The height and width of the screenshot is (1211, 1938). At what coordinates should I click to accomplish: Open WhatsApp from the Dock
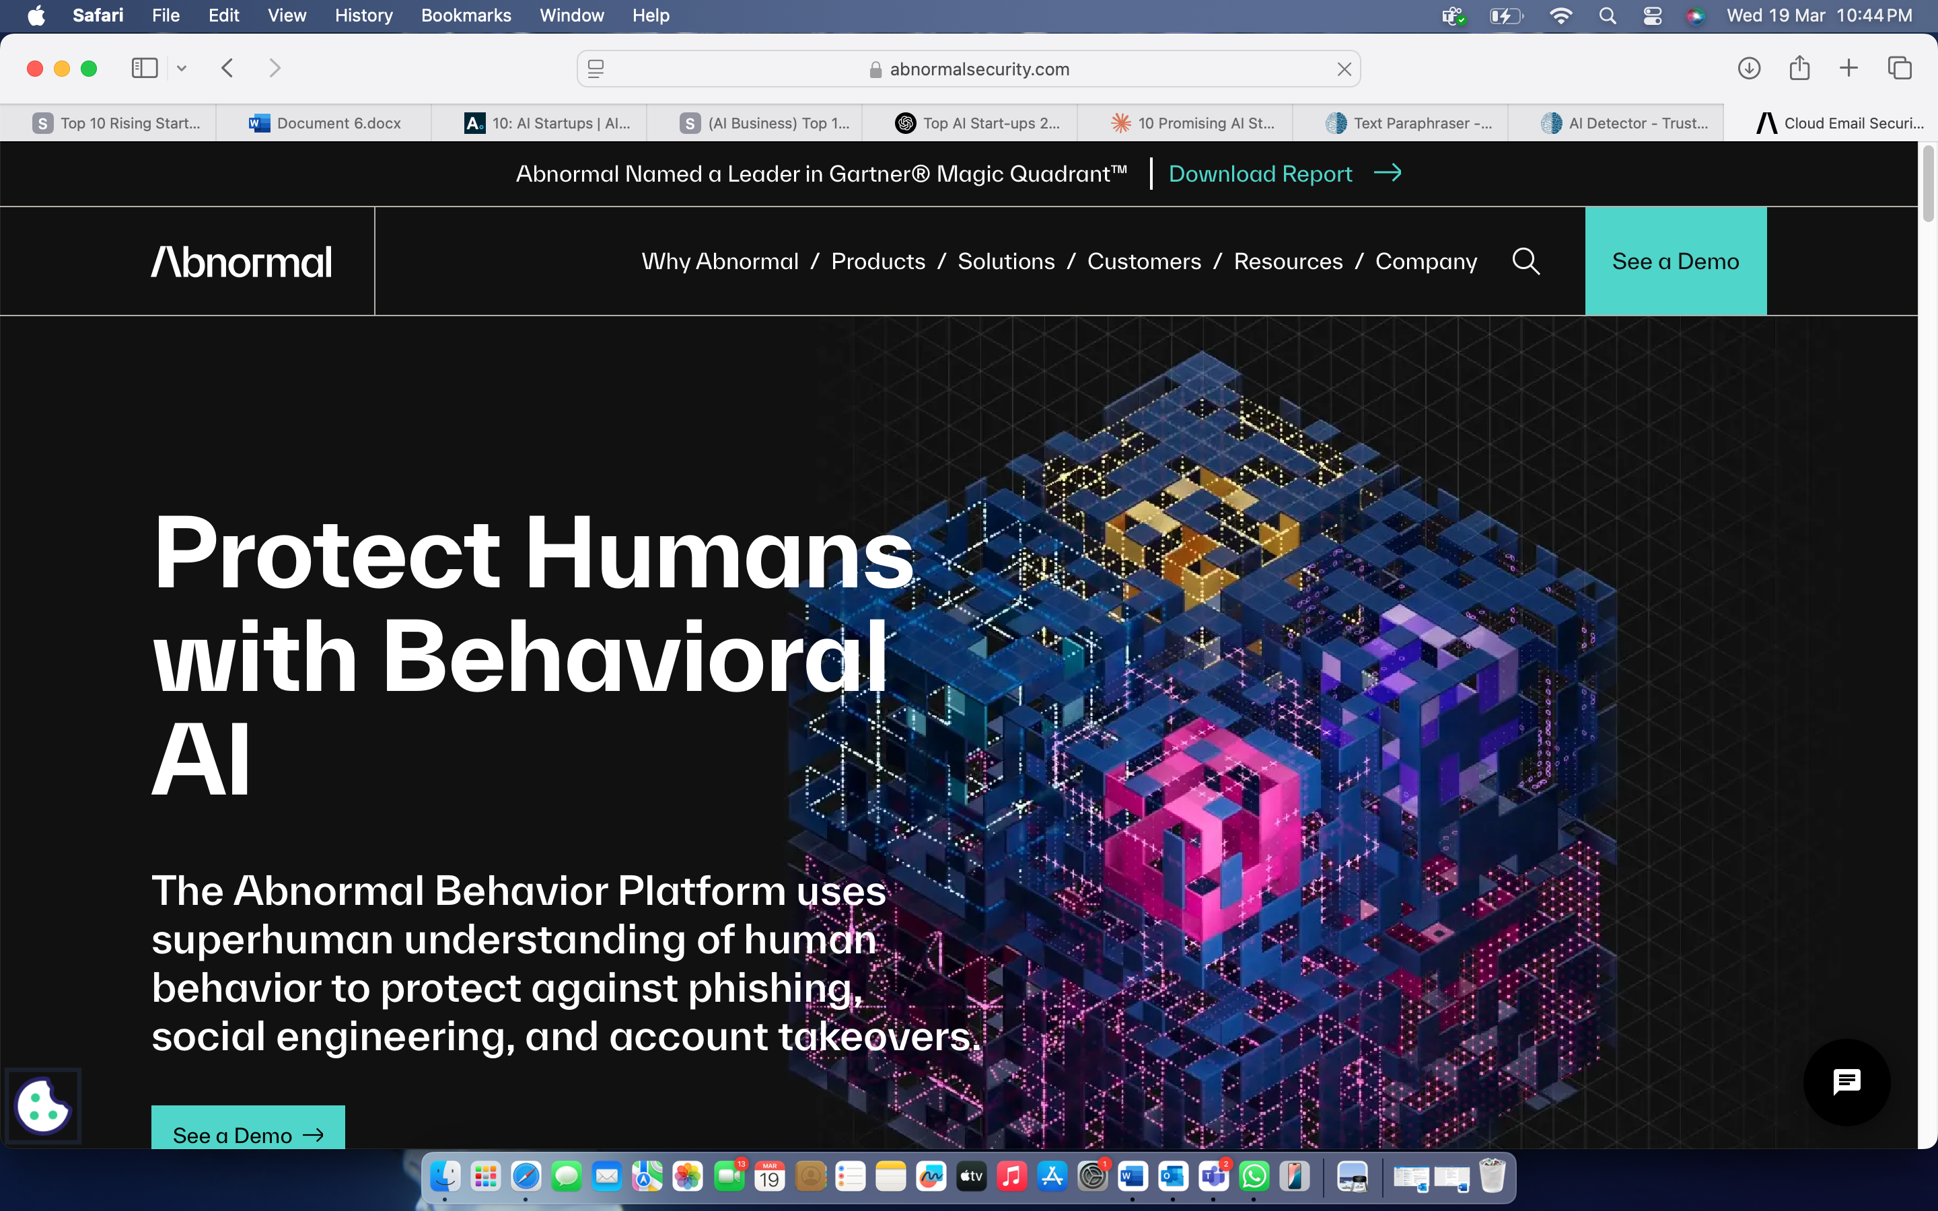(1254, 1176)
